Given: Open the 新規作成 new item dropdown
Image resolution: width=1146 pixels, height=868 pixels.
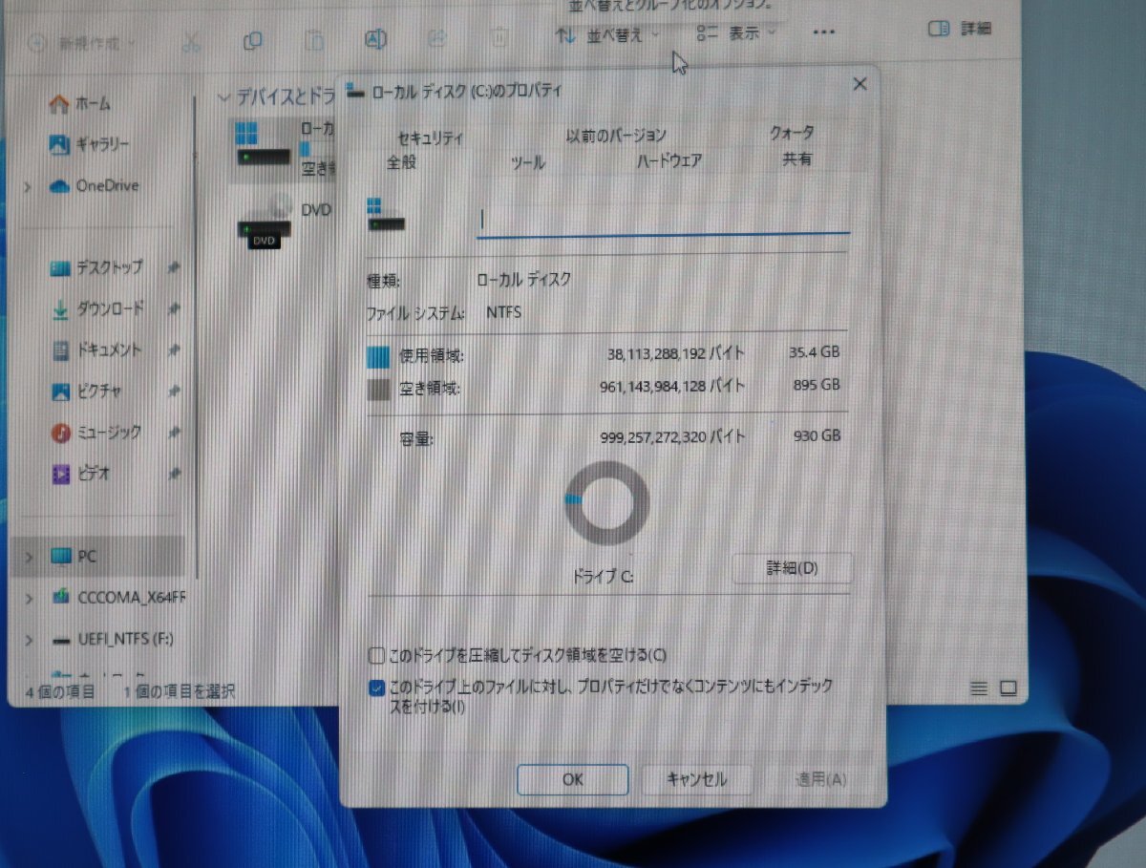Looking at the screenshot, I should tap(82, 43).
